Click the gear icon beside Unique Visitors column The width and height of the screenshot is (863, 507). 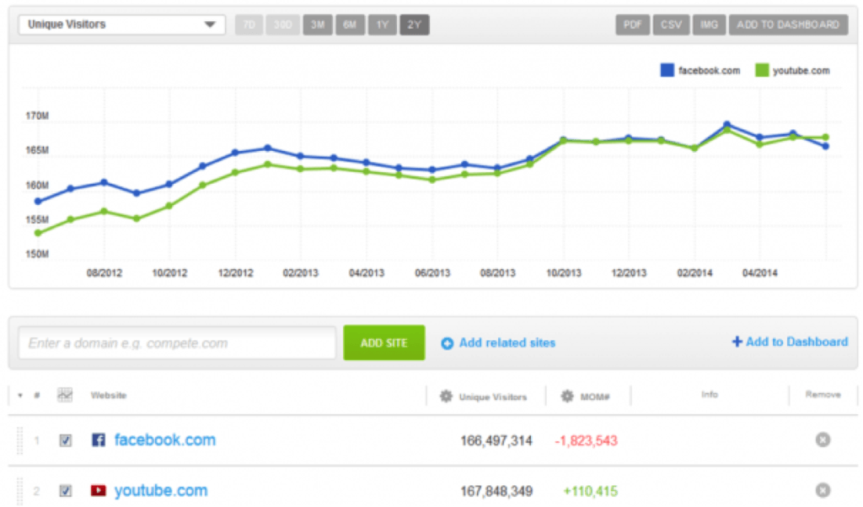[x=445, y=396]
